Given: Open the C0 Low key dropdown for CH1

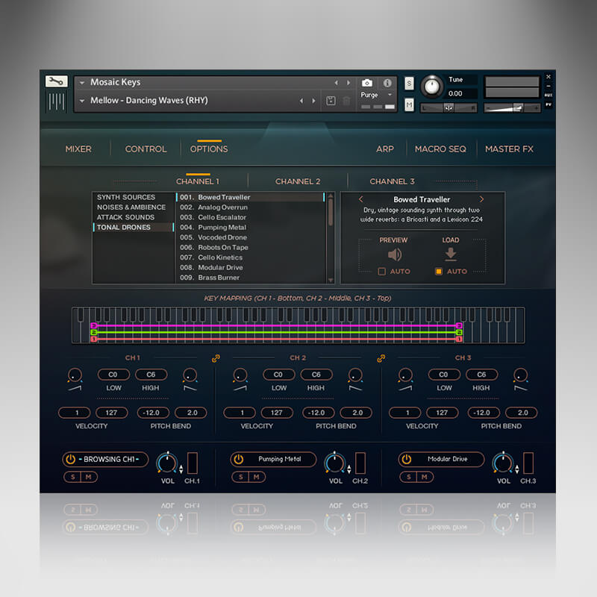Looking at the screenshot, I should [x=113, y=375].
